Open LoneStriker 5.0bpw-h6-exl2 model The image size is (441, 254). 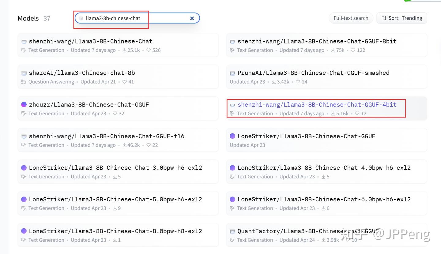coord(118,203)
